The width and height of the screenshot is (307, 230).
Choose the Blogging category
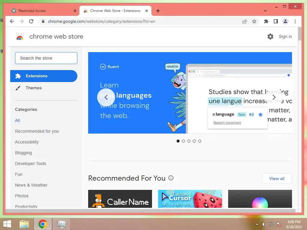(x=23, y=153)
